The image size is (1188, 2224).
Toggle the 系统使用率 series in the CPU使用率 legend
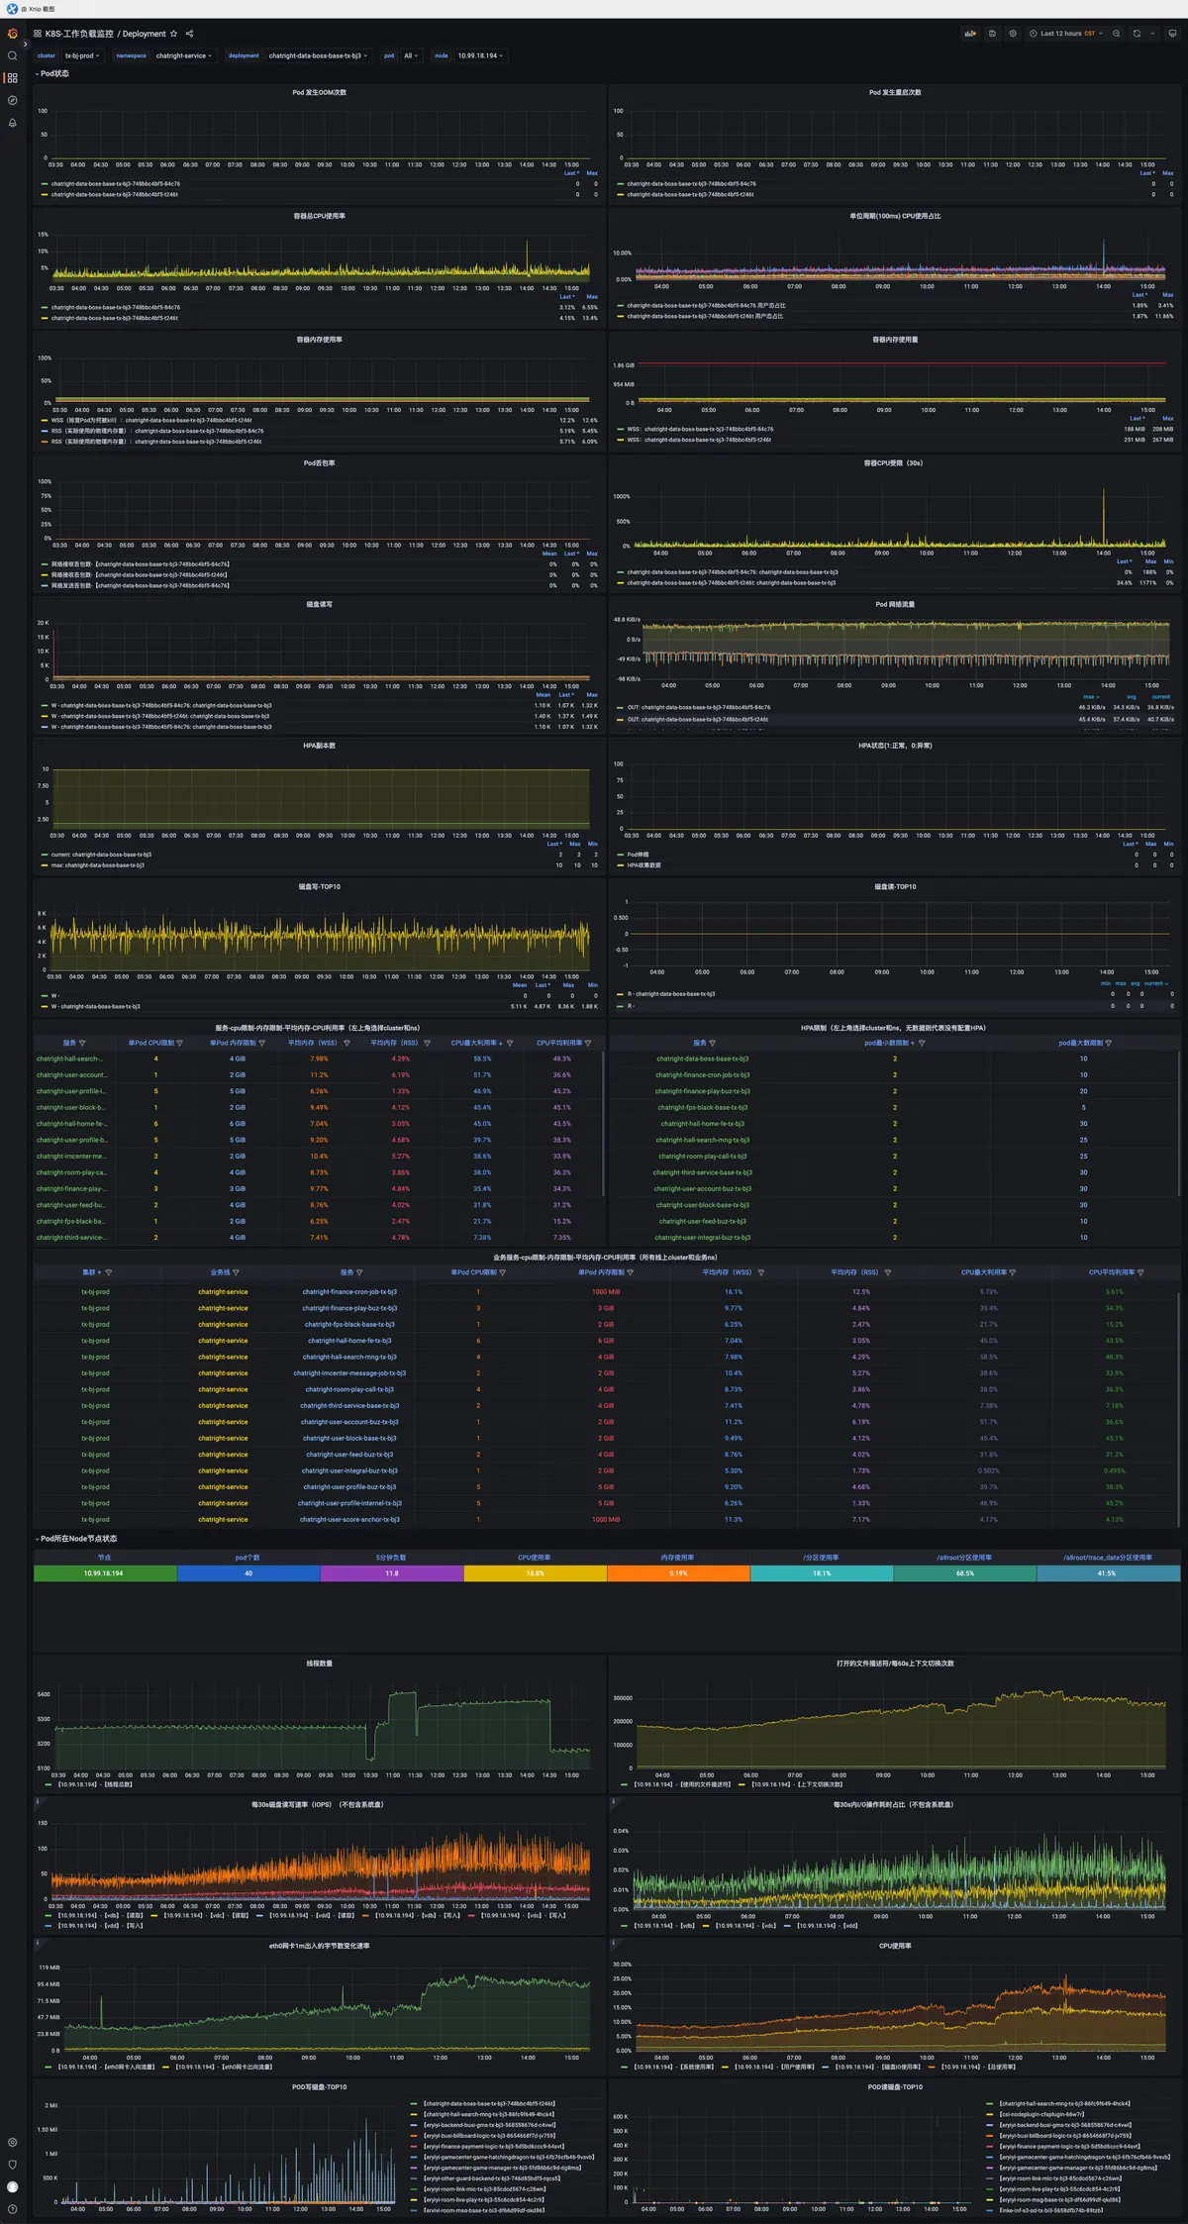(673, 2067)
